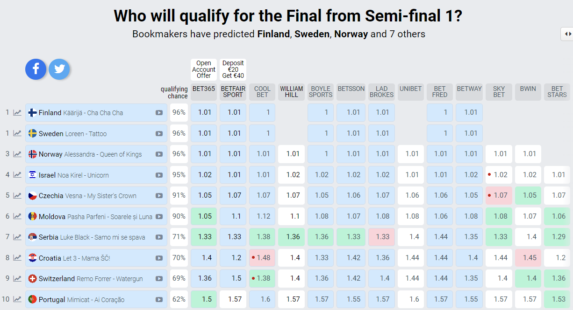Viewport: 573px width, 310px height.
Task: Play Croatia's Mama ŠČ! video
Action: click(159, 258)
